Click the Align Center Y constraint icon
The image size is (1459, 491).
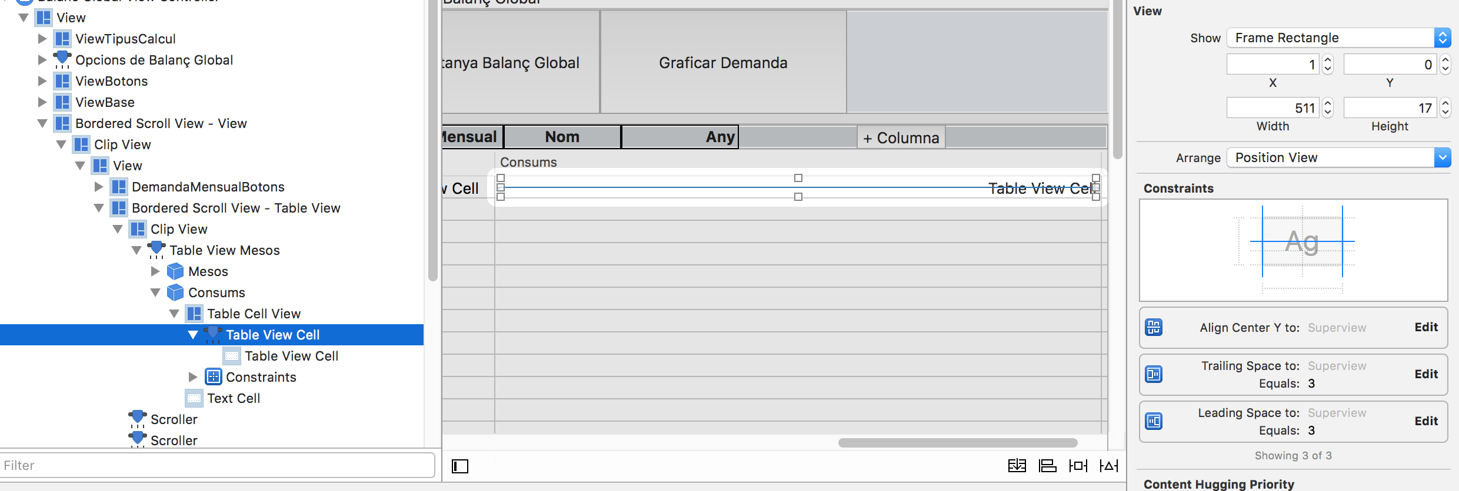click(x=1154, y=327)
